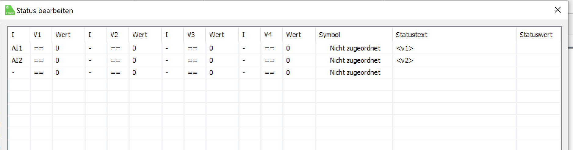Open V1 operator cell in AI1 row

(39, 48)
